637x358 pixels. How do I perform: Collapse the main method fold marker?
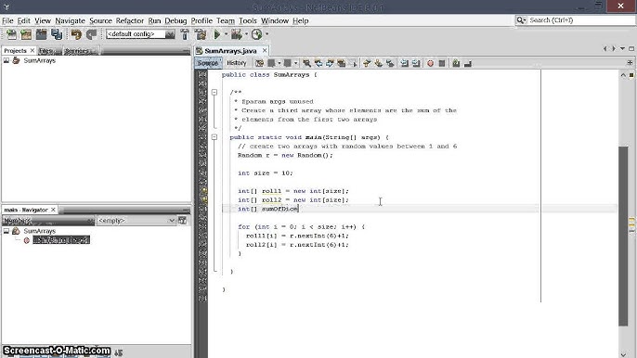point(214,137)
